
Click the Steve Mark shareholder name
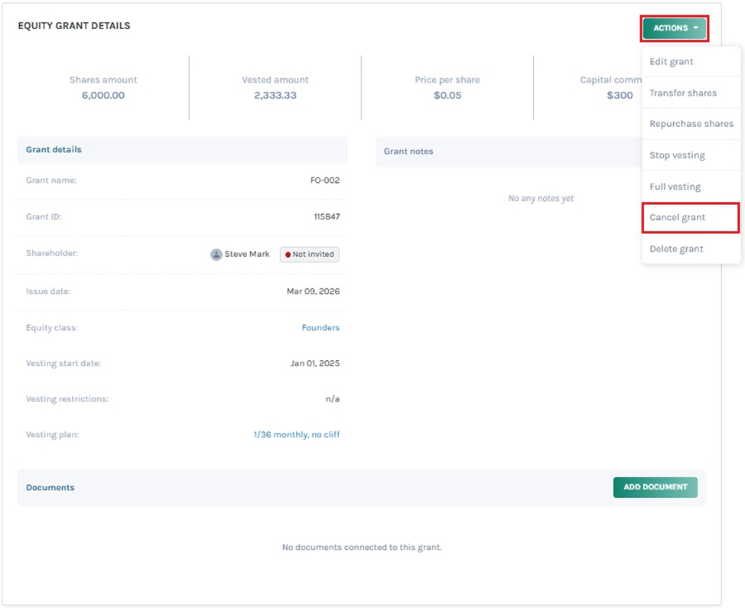coord(246,255)
